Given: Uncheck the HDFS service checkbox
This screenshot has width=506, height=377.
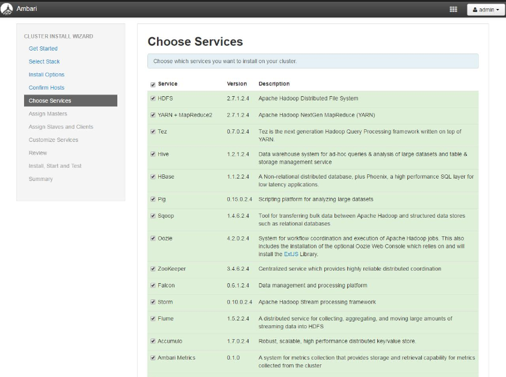Looking at the screenshot, I should pyautogui.click(x=153, y=99).
